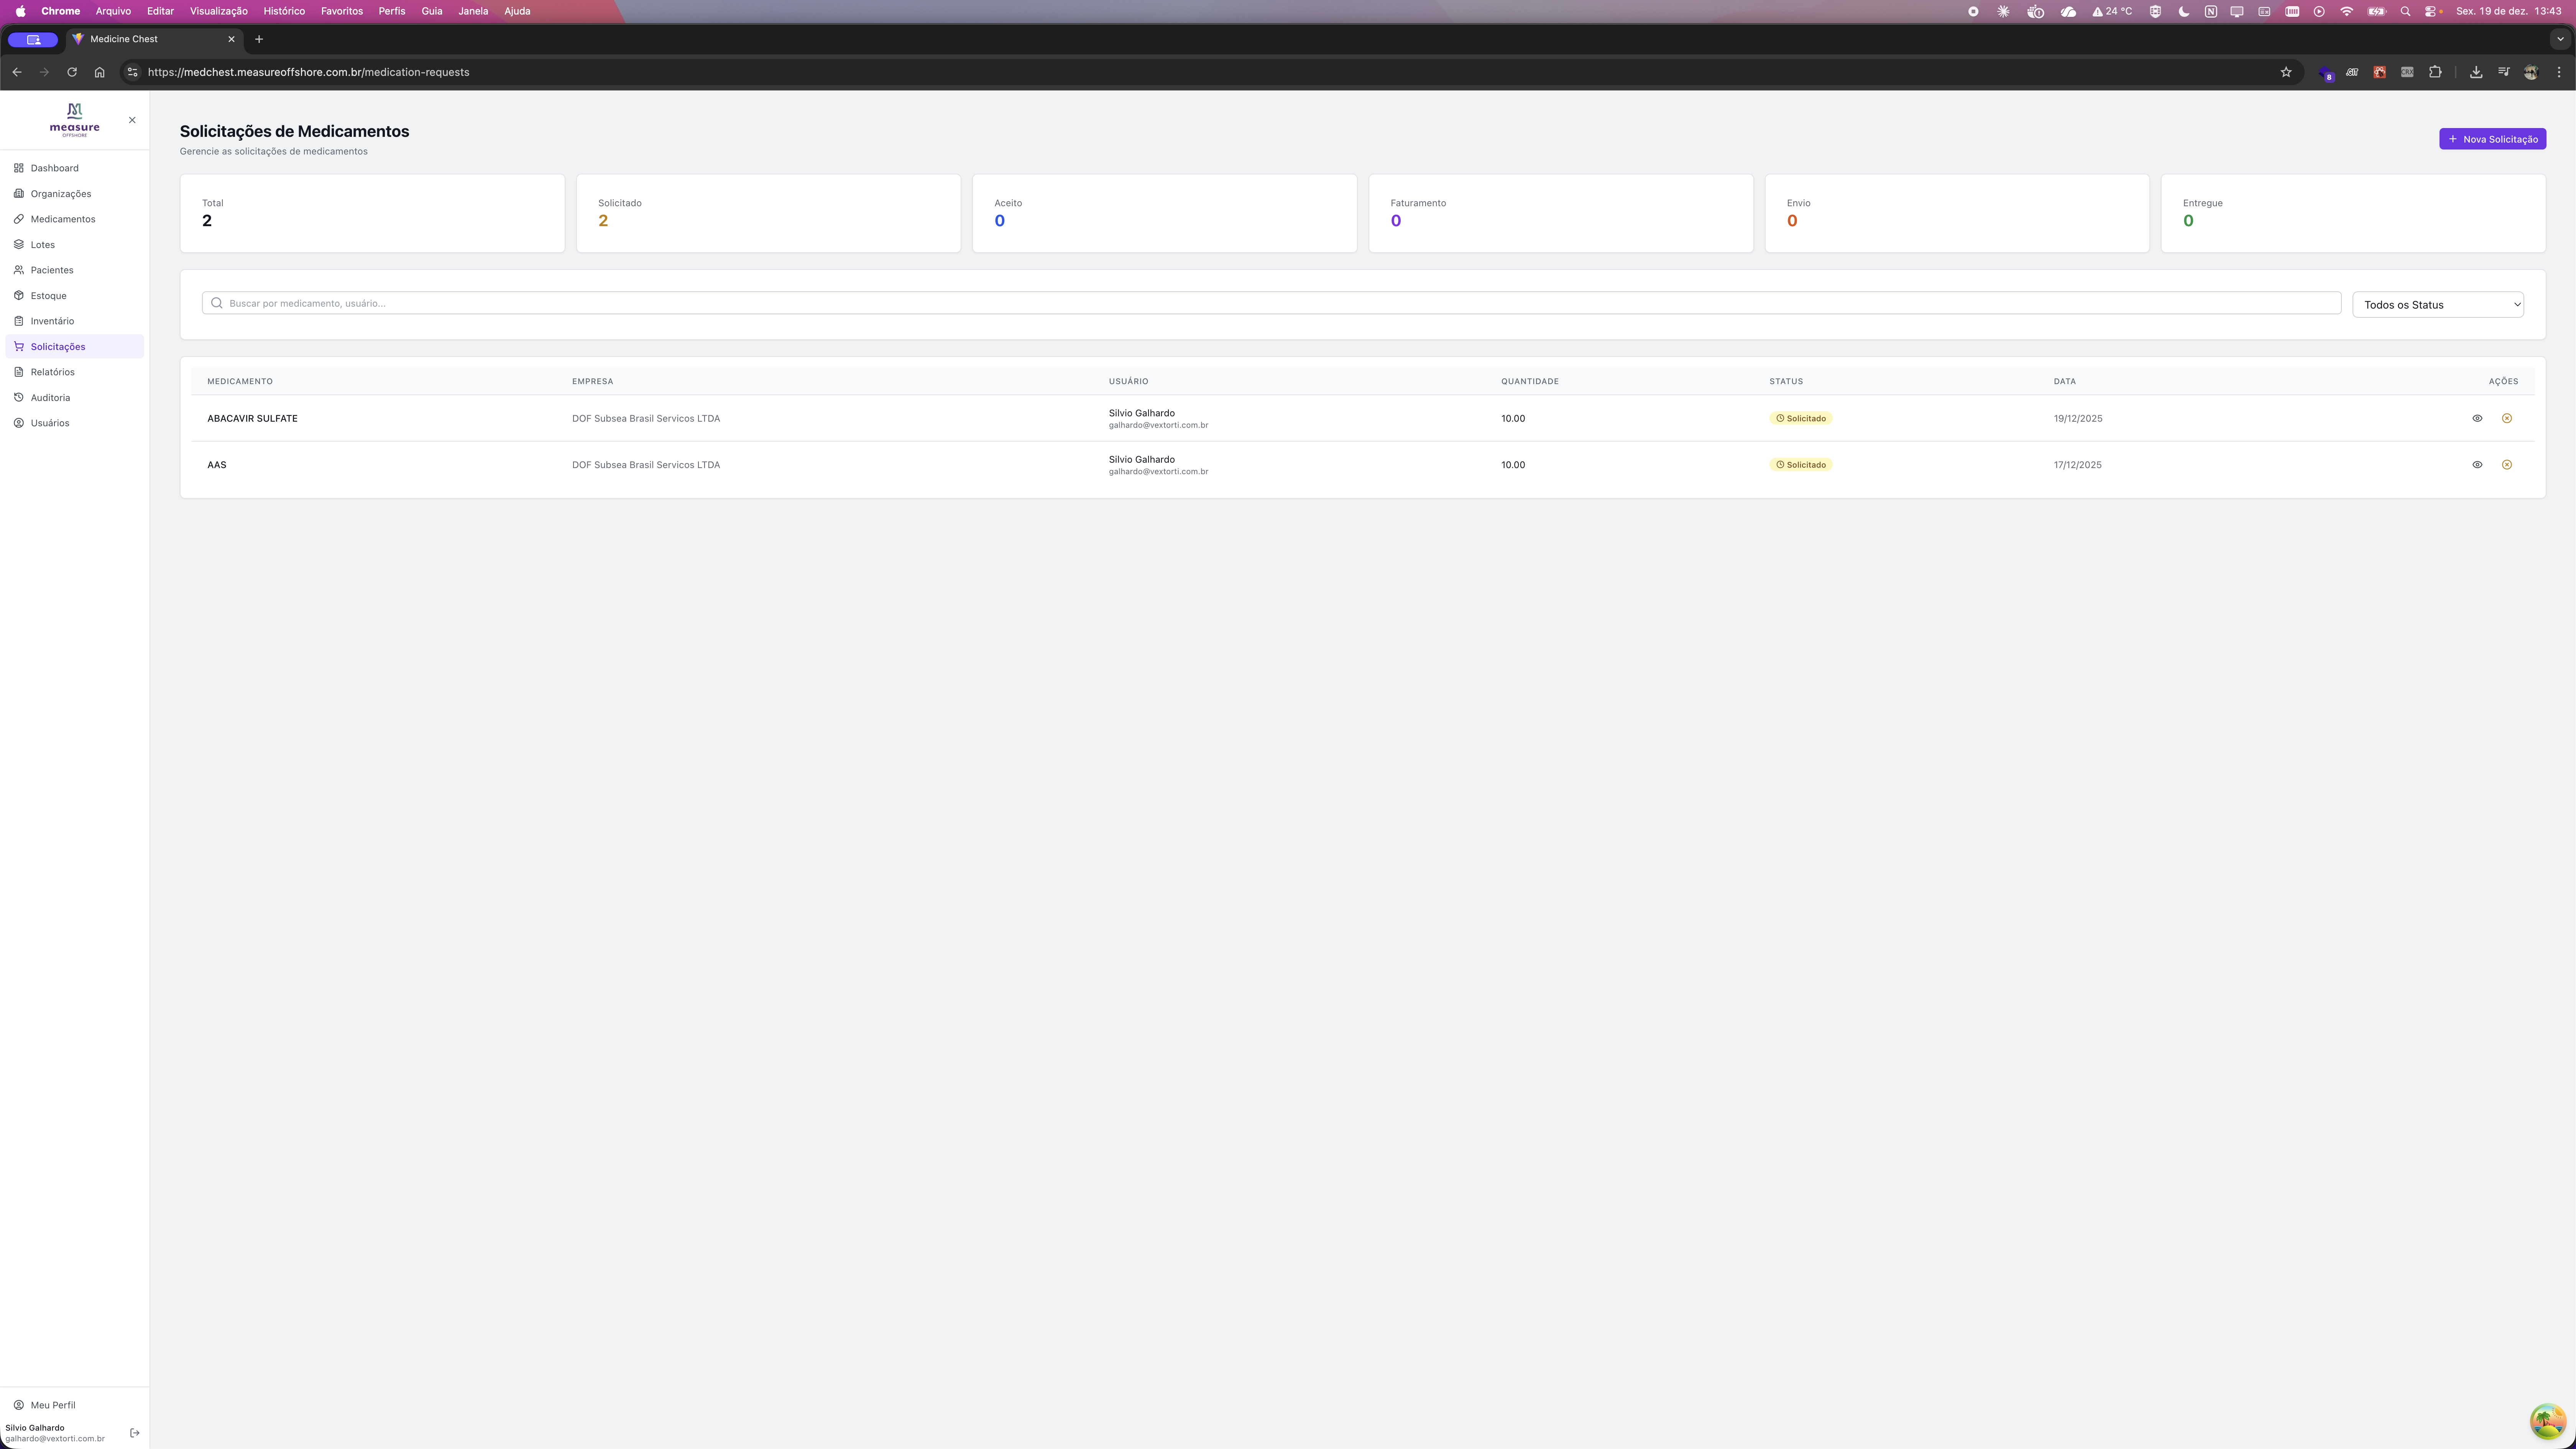The width and height of the screenshot is (2576, 1449).
Task: Expand Chrome tab search chevron
Action: (2560, 39)
